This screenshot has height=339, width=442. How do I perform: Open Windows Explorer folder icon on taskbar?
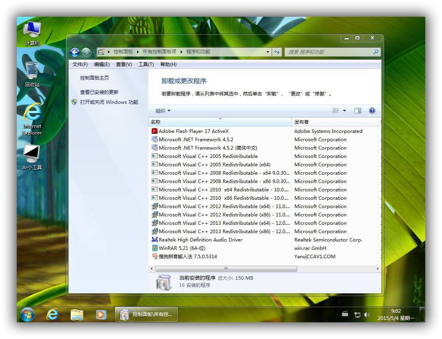(77, 315)
